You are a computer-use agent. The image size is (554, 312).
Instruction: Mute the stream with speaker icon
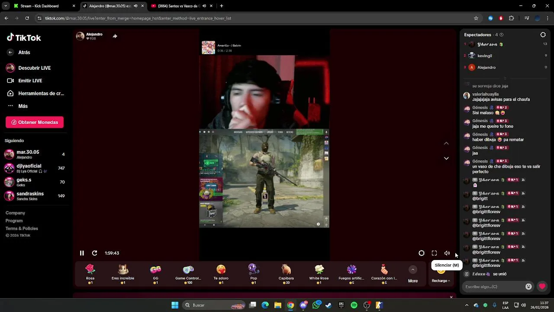pyautogui.click(x=447, y=253)
